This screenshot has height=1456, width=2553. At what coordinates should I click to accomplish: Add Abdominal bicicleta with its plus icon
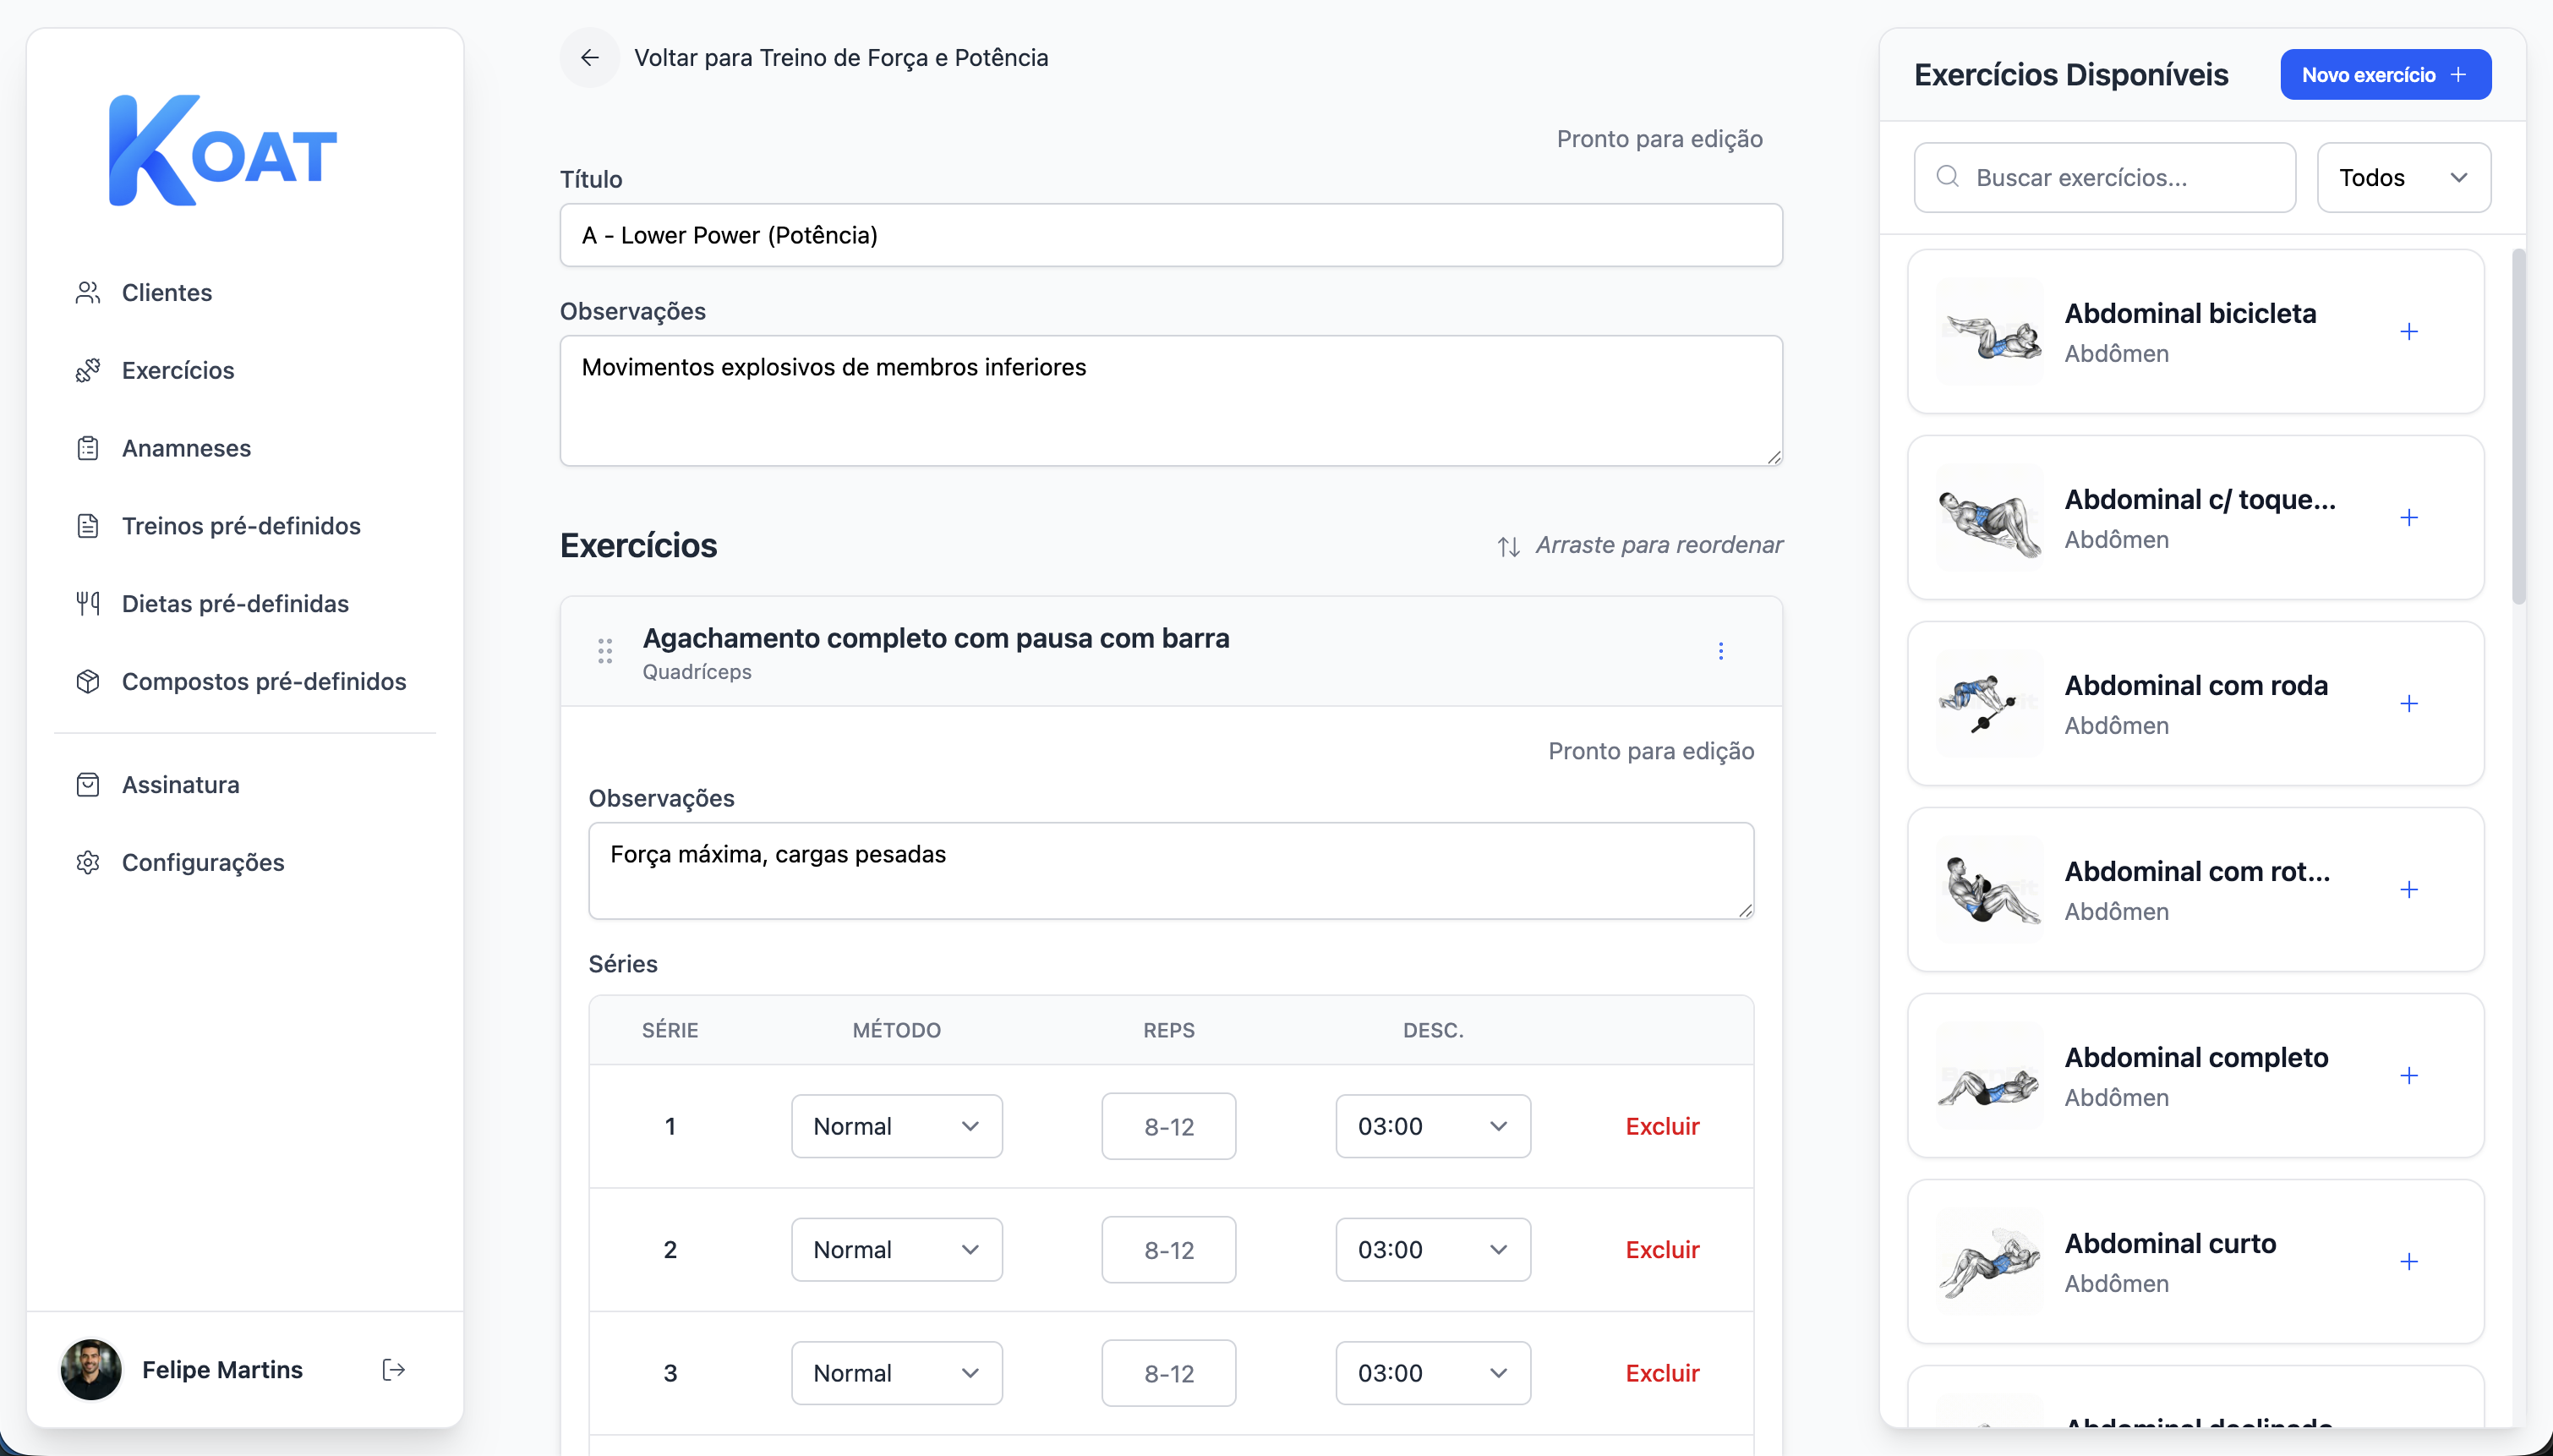pos(2408,332)
